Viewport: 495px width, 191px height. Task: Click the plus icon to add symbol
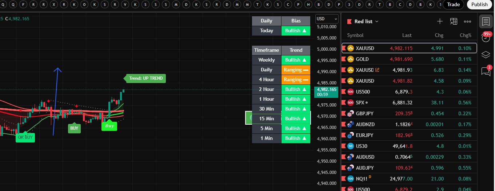click(440, 21)
